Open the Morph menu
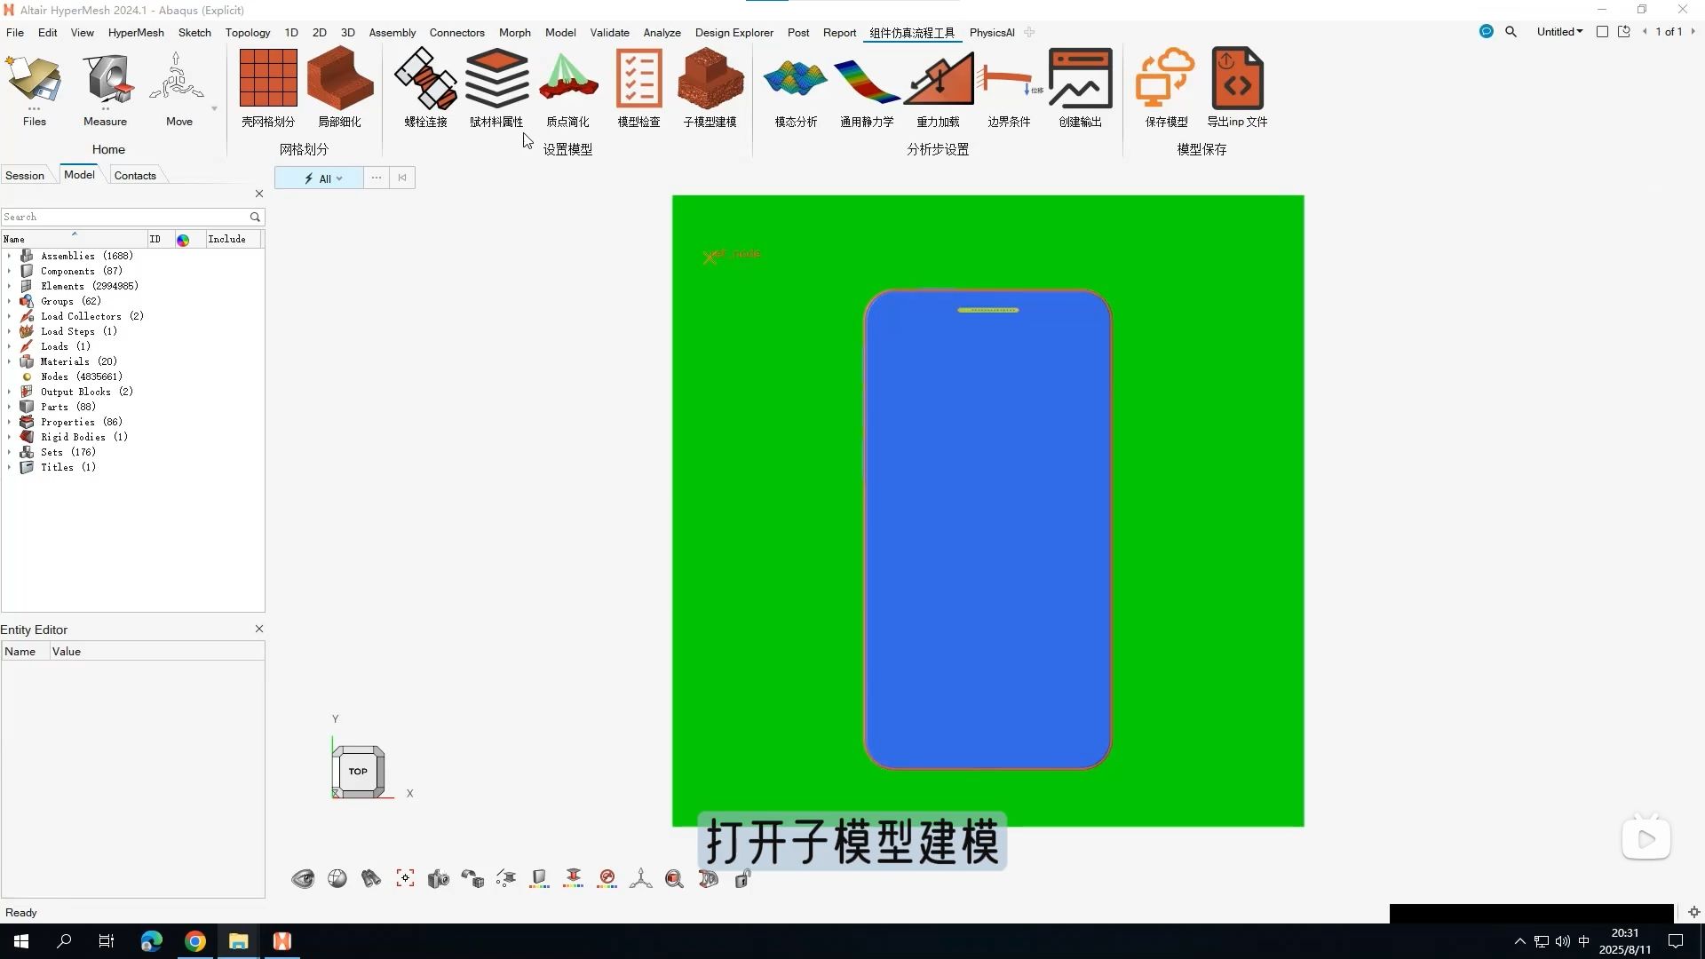 tap(514, 32)
